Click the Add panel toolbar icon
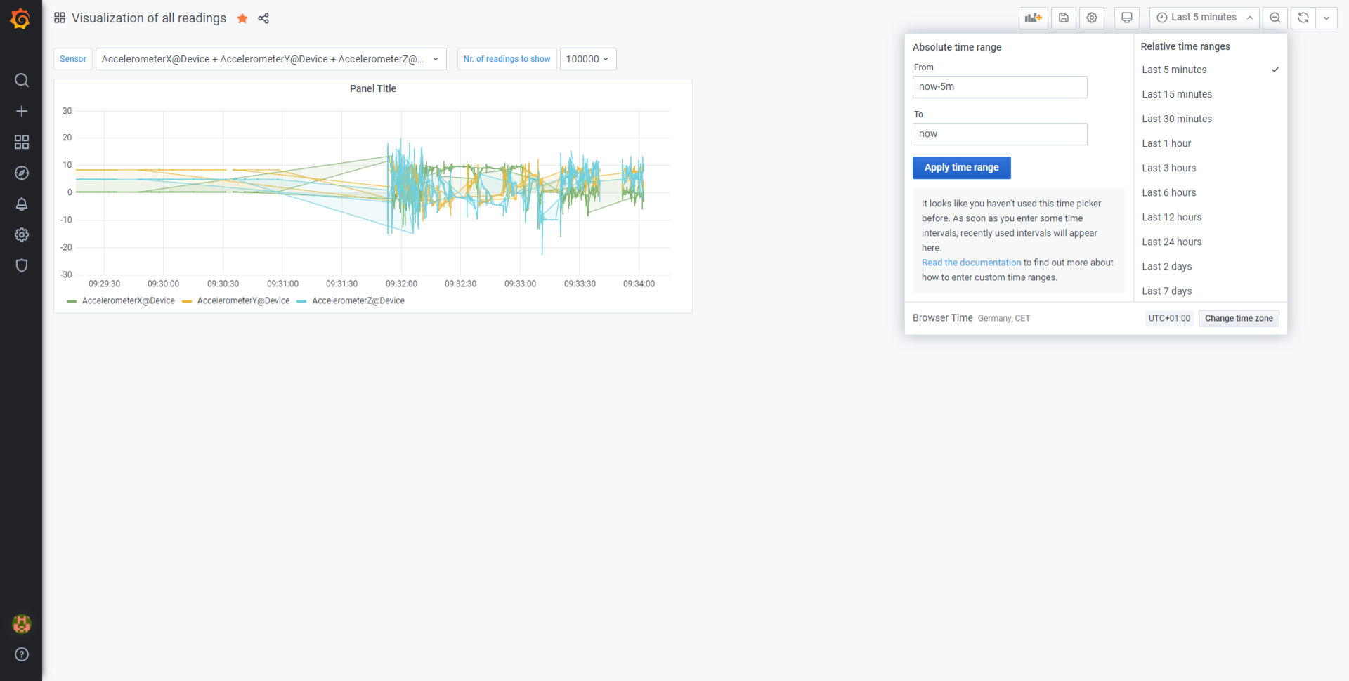1349x681 pixels. [1034, 18]
